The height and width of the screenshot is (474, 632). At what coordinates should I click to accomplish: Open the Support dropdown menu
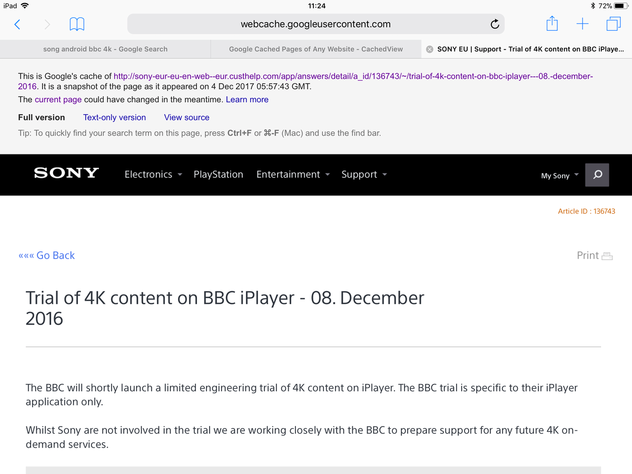(x=364, y=174)
